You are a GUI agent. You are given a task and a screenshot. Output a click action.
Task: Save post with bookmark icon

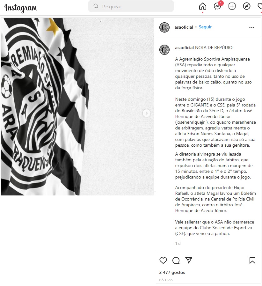point(252,260)
